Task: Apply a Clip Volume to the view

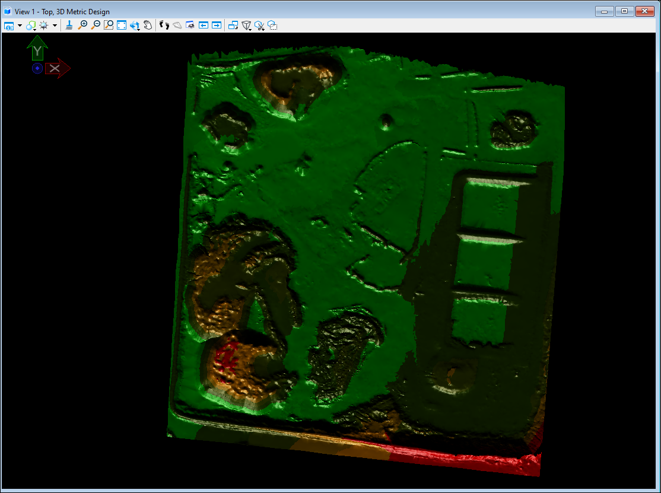Action: pyautogui.click(x=247, y=25)
